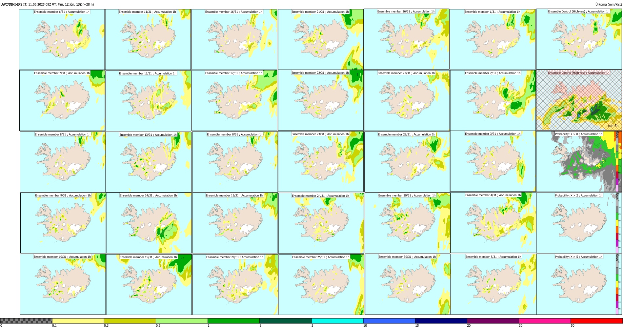The width and height of the screenshot is (623, 328).
Task: Pick the dark green 3–5 legend swatch
Action: point(285,321)
